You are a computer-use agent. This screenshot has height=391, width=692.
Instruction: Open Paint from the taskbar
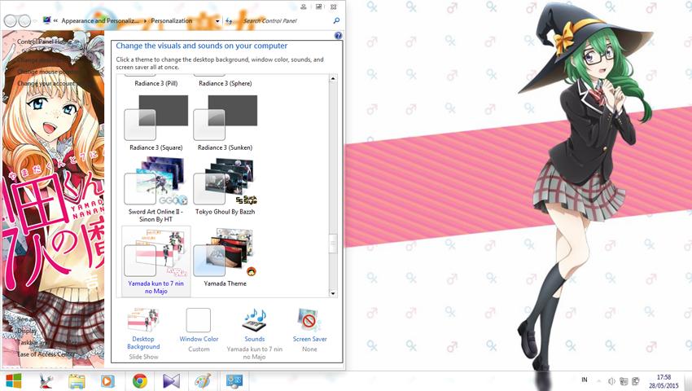(202, 380)
